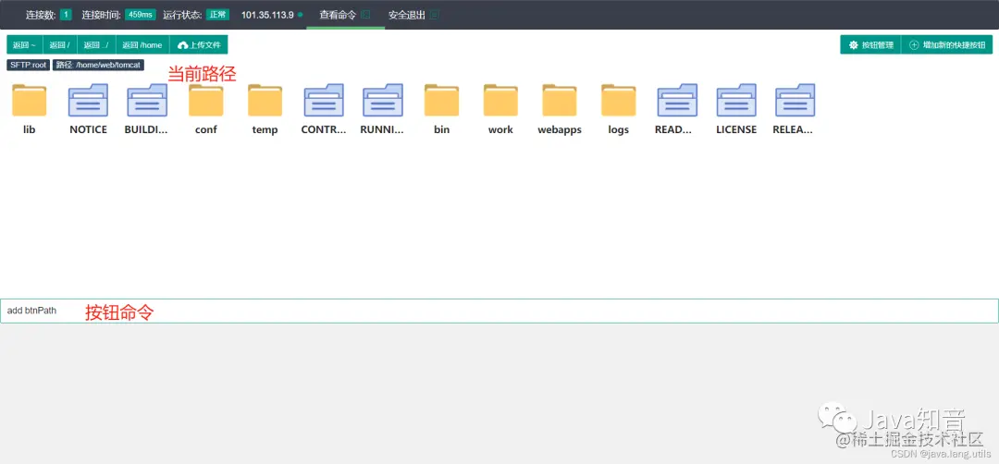Click the server address 101.35.113.9

point(267,15)
